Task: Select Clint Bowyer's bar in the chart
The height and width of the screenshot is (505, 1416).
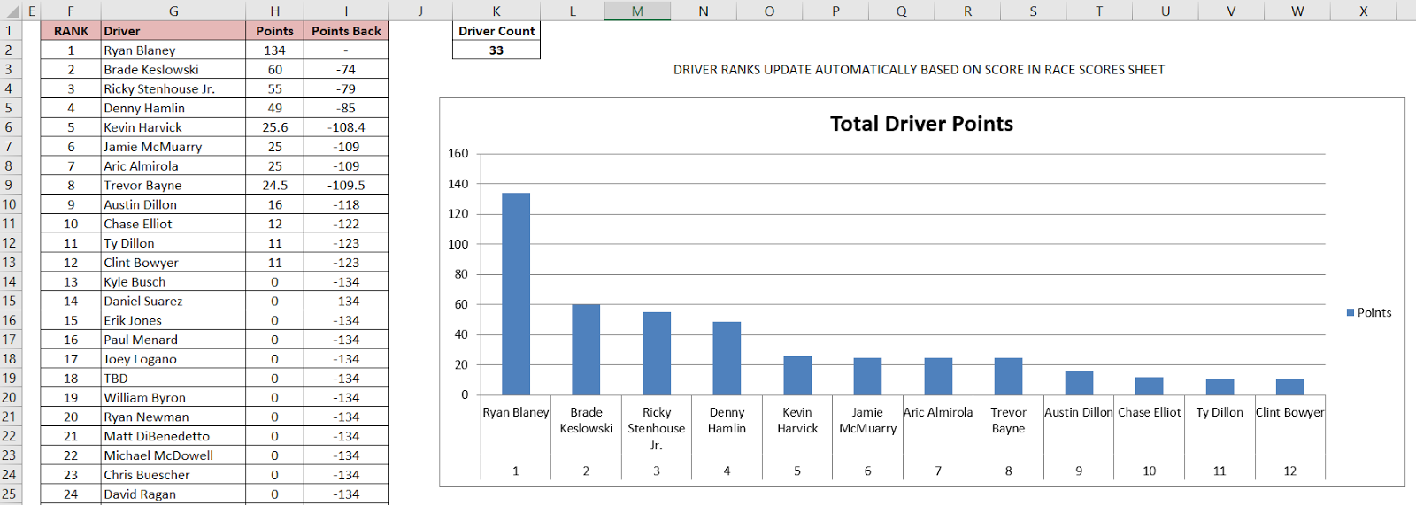Action: [x=1289, y=386]
